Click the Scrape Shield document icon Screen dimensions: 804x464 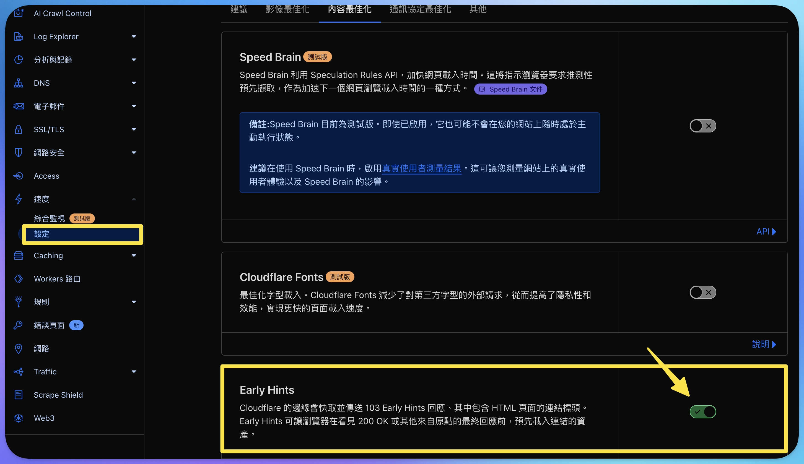tap(19, 395)
